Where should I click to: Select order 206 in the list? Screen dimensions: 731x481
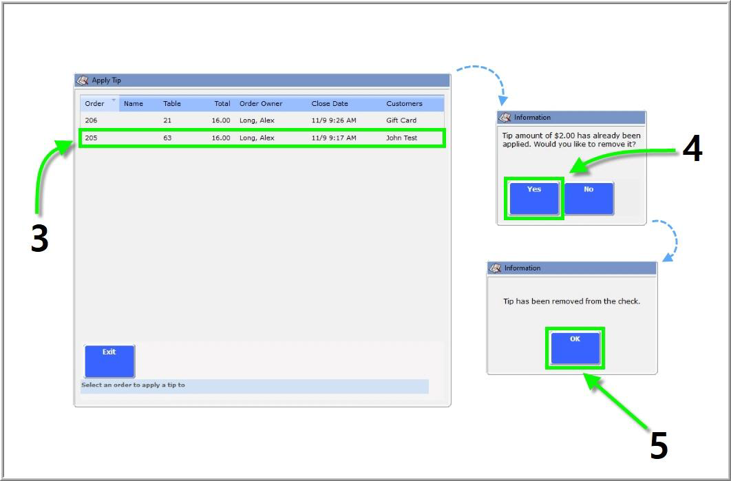92,120
